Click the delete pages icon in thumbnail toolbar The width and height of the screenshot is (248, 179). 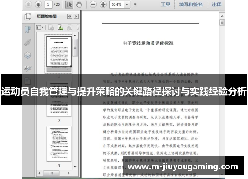(51, 27)
